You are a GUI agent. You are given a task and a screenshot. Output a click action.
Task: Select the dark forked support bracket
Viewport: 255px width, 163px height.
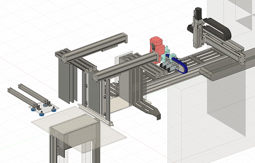(x=147, y=109)
